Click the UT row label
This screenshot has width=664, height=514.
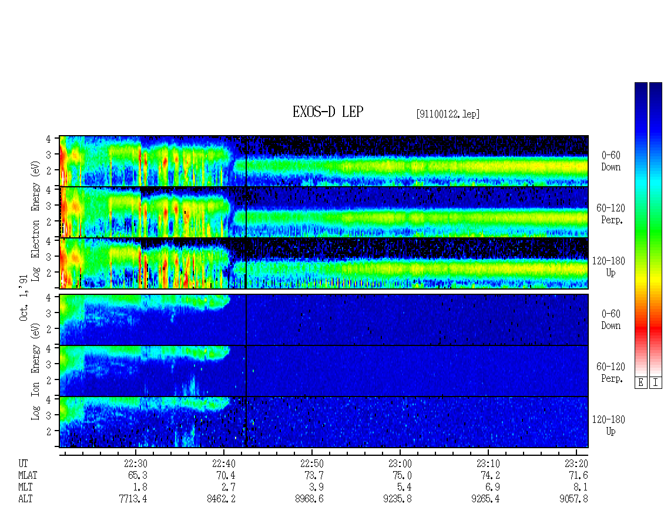pyautogui.click(x=23, y=463)
